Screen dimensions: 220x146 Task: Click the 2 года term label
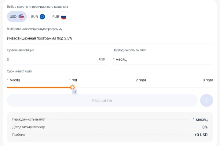[x=141, y=80]
